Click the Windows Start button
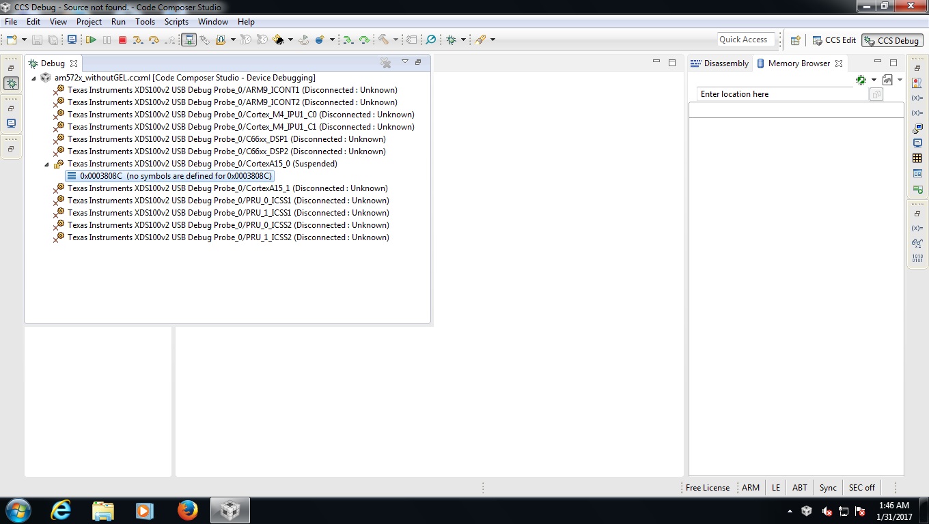 pyautogui.click(x=18, y=510)
